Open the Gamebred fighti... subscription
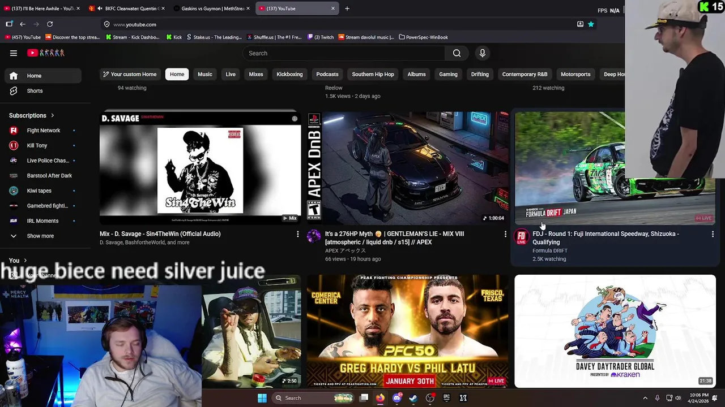This screenshot has height=407, width=725. point(42,206)
